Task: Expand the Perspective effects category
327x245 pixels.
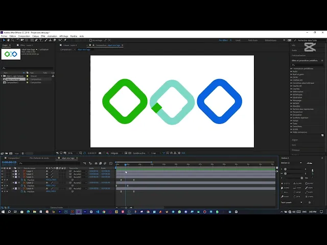Action: coord(291,112)
